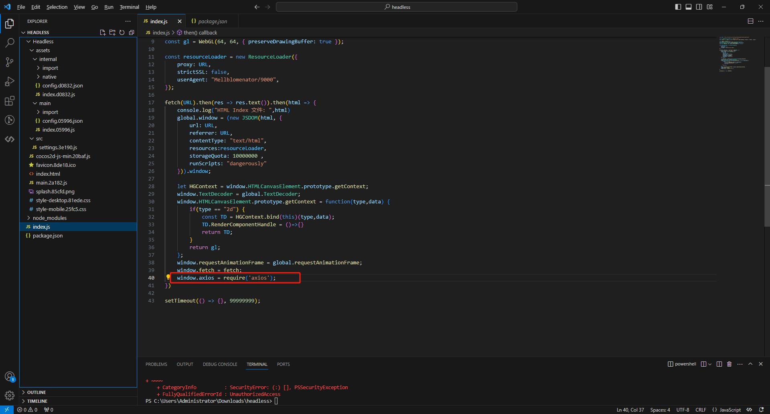
Task: Click the headless command center search box
Action: pyautogui.click(x=396, y=7)
